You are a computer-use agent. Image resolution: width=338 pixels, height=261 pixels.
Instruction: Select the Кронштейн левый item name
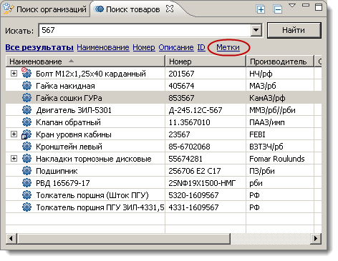click(69, 147)
